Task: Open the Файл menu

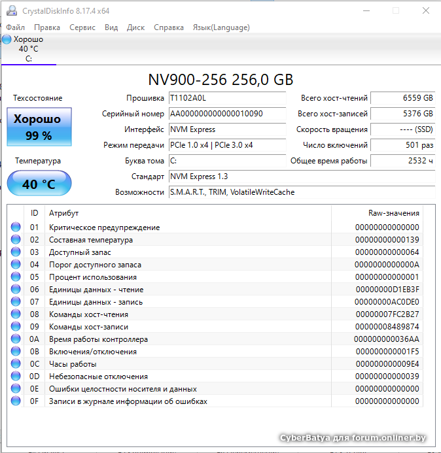Action: (15, 27)
